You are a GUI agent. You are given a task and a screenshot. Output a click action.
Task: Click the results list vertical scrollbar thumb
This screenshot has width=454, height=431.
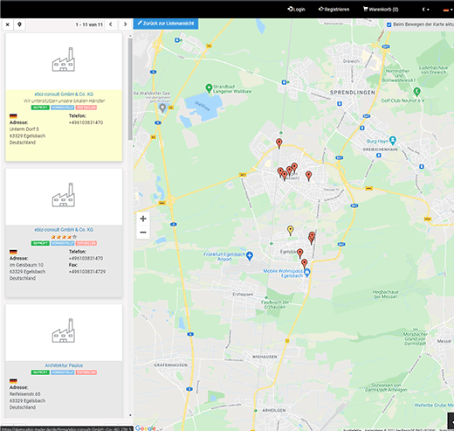pyautogui.click(x=130, y=89)
